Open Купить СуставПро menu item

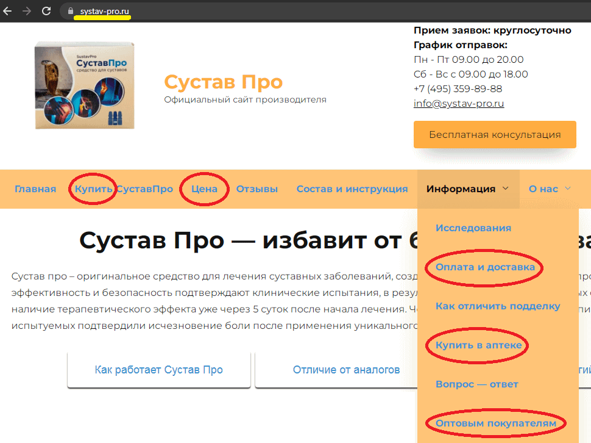(124, 189)
